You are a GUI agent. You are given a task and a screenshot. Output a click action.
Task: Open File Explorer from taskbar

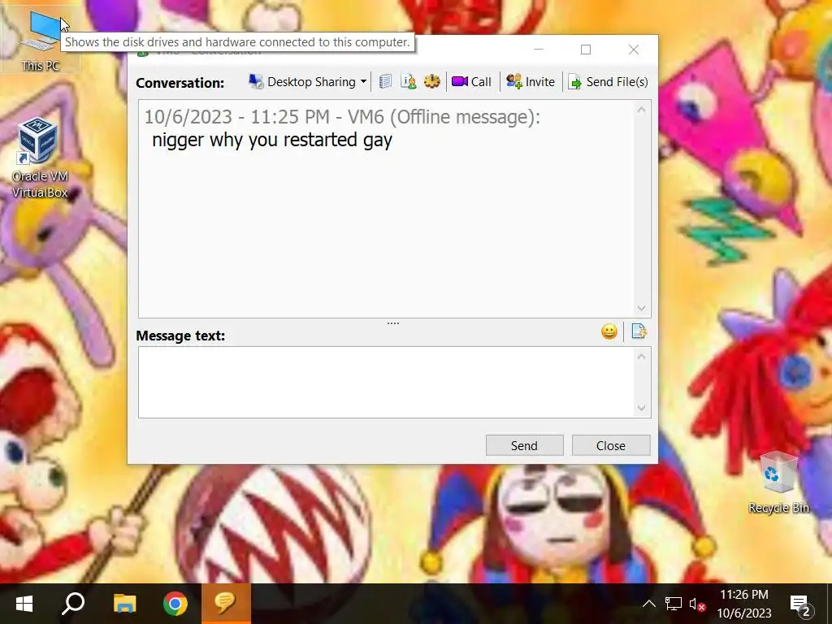point(124,604)
